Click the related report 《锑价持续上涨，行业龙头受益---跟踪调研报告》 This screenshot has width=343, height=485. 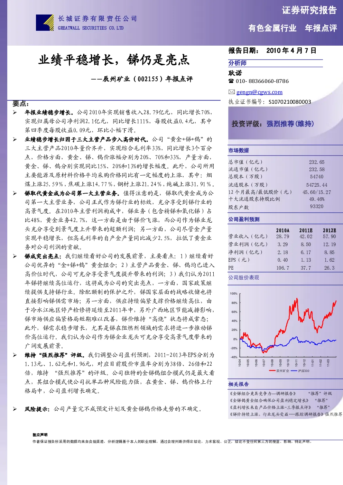[x=276, y=414]
